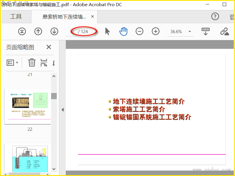Select page 23 diagram thumbnail

(28, 158)
